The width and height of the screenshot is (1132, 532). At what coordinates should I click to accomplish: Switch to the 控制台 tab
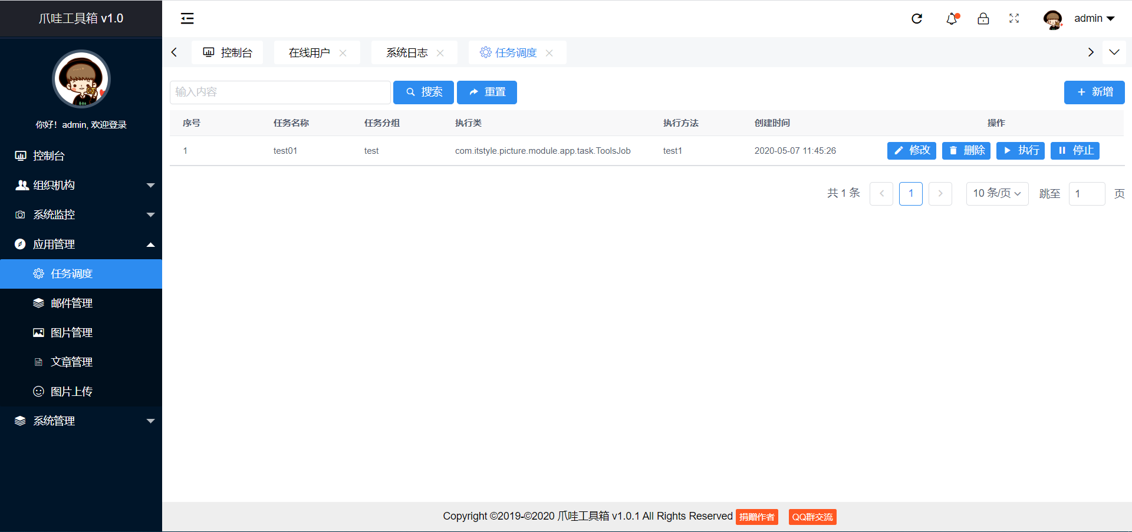coord(228,53)
